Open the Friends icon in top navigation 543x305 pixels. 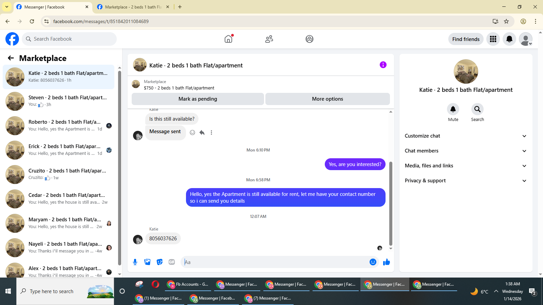point(269,39)
